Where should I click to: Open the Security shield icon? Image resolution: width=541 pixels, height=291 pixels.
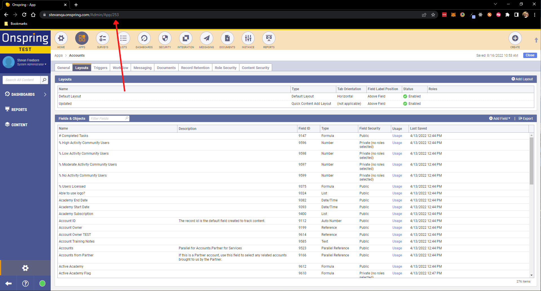(x=165, y=38)
